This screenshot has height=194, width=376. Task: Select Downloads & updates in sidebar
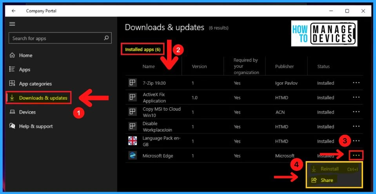(x=39, y=98)
